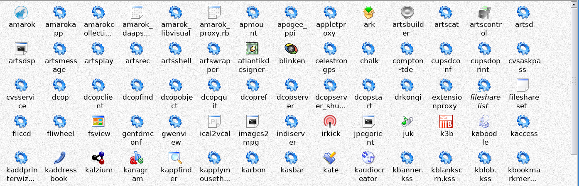Click the "extensionproxy" file name
Image resolution: width=579 pixels, height=186 pixels.
tap(447, 102)
